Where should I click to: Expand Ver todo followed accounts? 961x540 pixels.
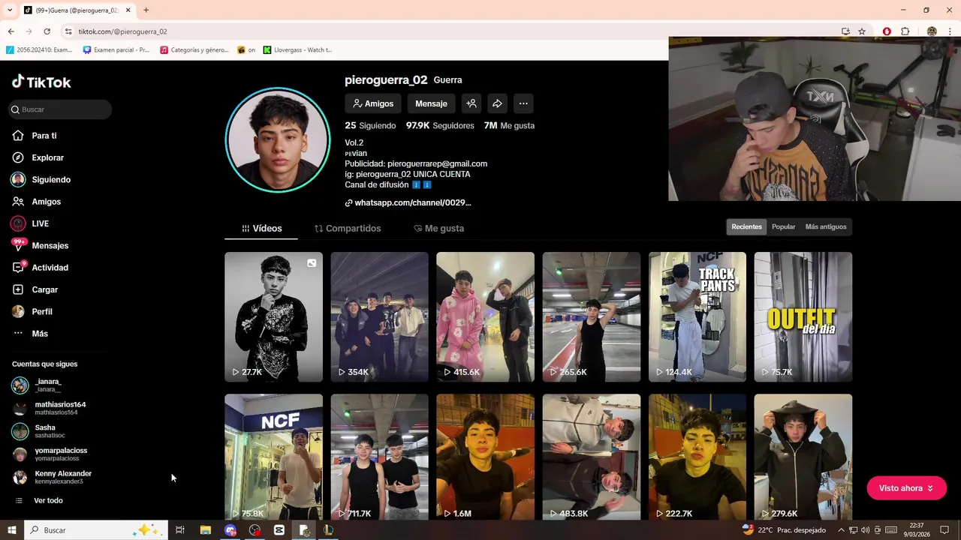39,500
